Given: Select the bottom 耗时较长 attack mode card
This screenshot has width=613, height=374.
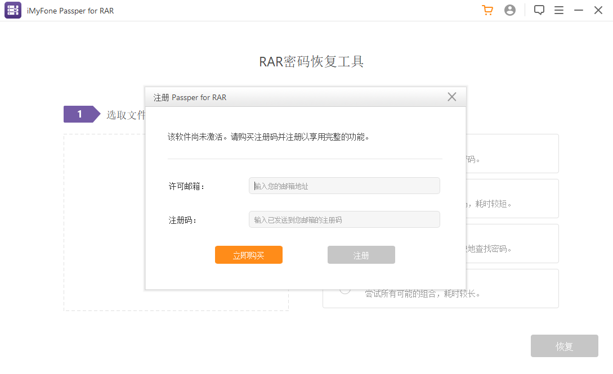Looking at the screenshot, I should 507,288.
